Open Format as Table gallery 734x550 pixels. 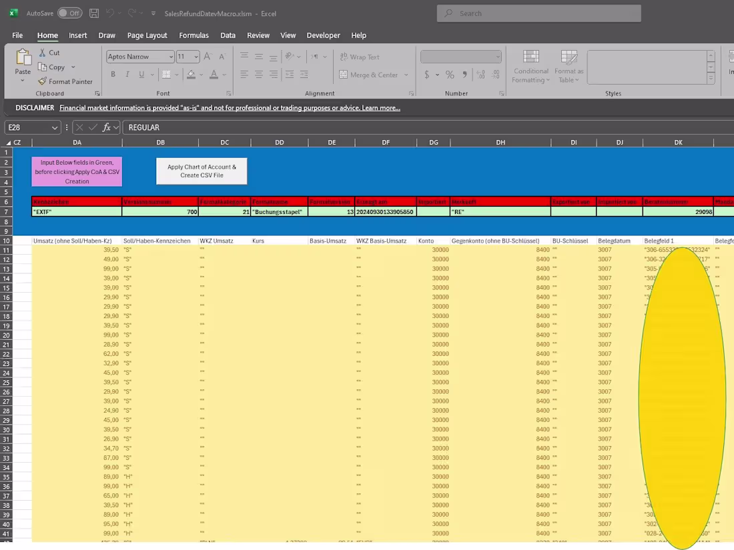(569, 67)
